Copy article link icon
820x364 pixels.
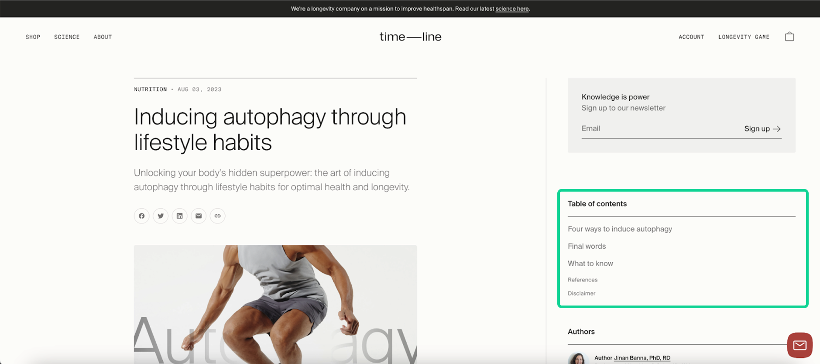tap(217, 216)
